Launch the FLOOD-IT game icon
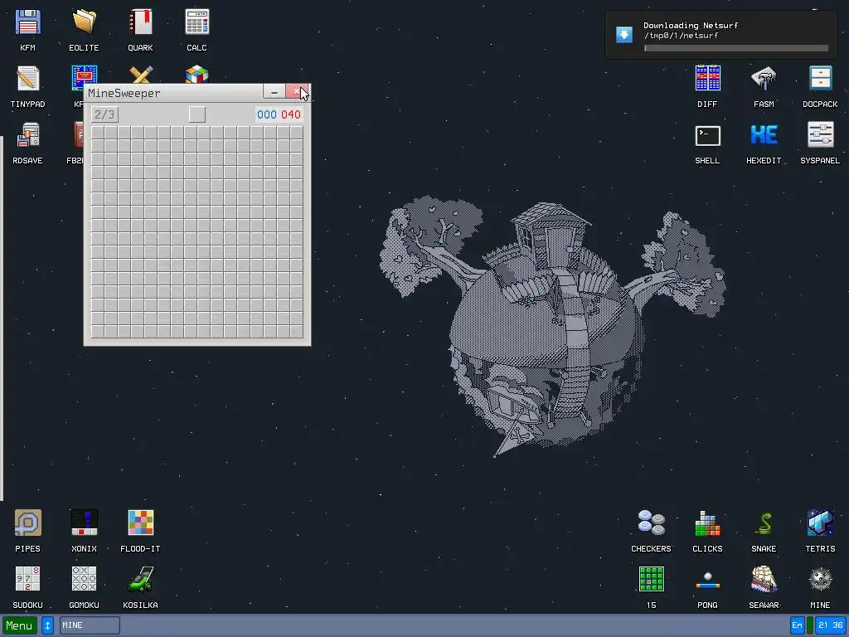Image resolution: width=849 pixels, height=637 pixels. [x=140, y=523]
